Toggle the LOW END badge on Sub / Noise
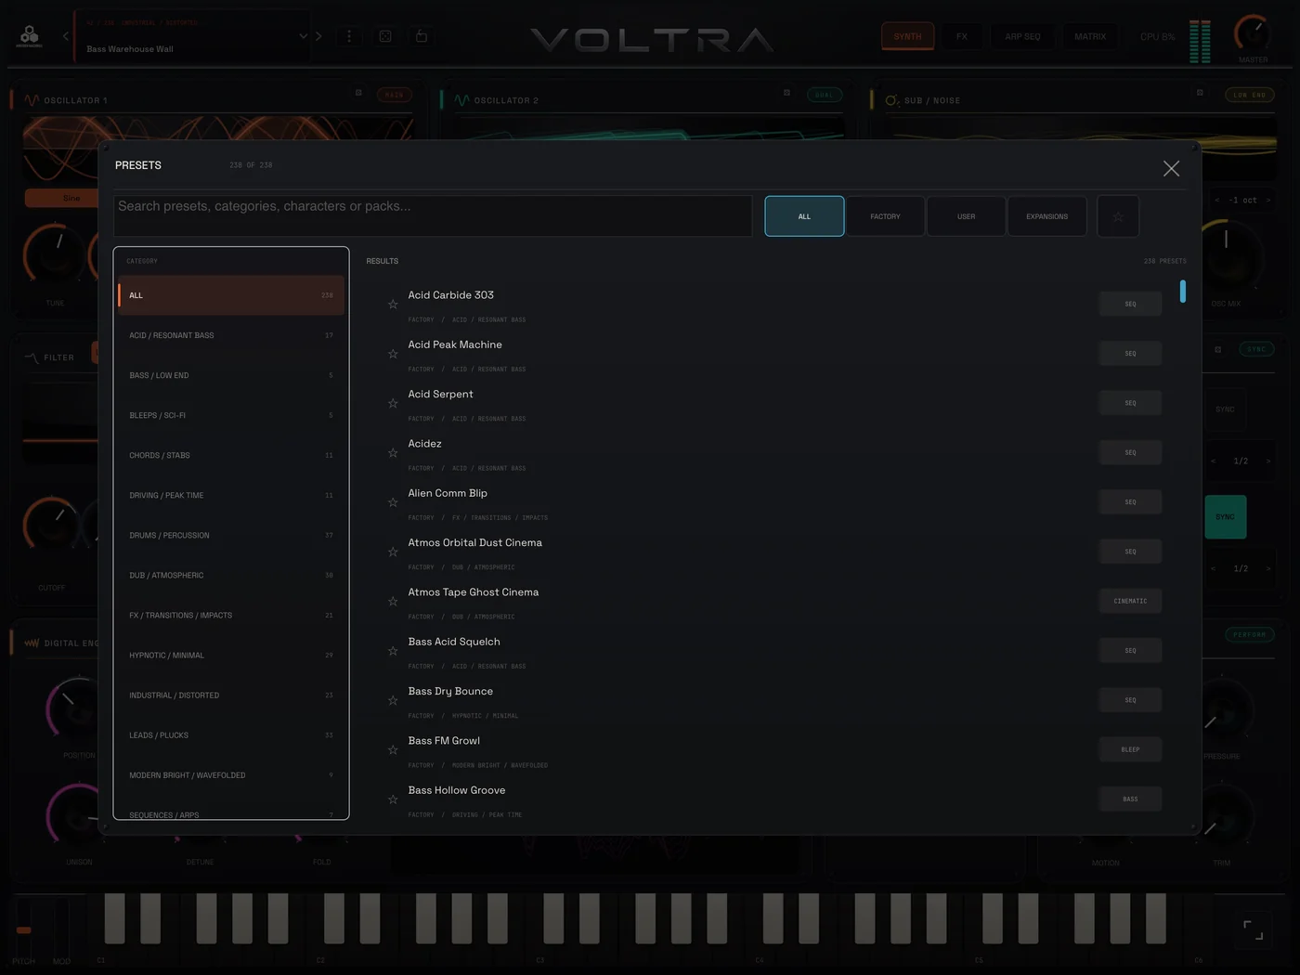This screenshot has height=975, width=1300. [x=1249, y=95]
